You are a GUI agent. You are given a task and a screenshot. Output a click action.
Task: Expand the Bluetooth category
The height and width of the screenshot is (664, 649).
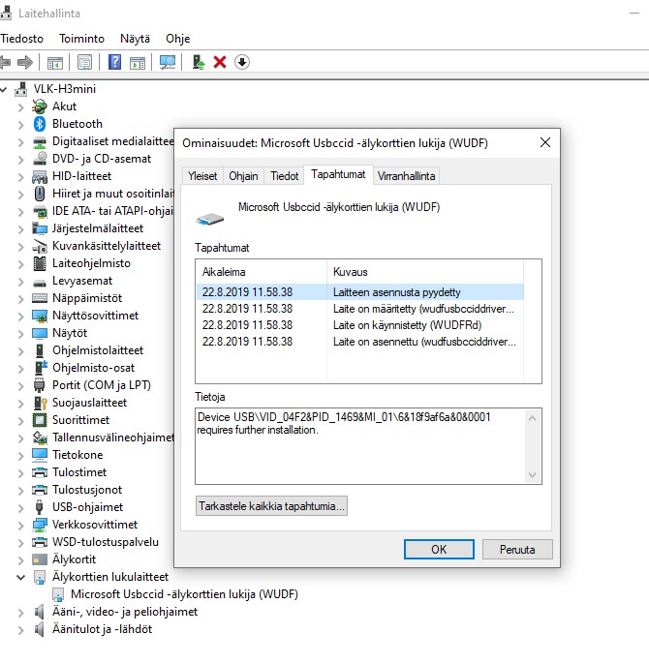pos(20,124)
